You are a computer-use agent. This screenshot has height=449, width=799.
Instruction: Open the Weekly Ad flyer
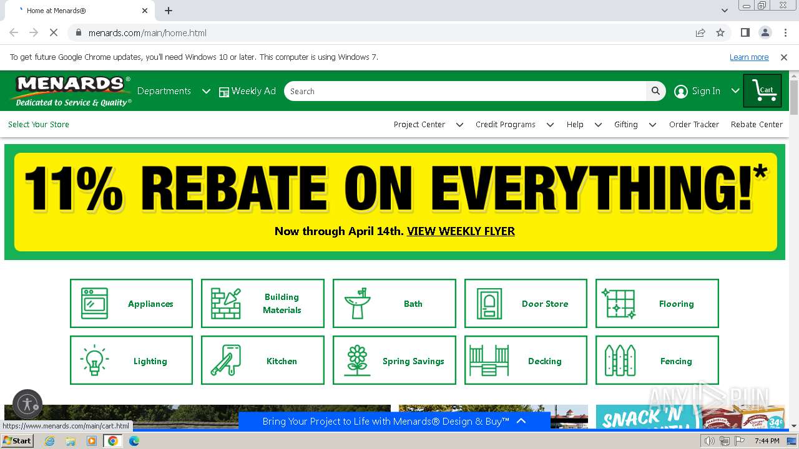point(247,91)
